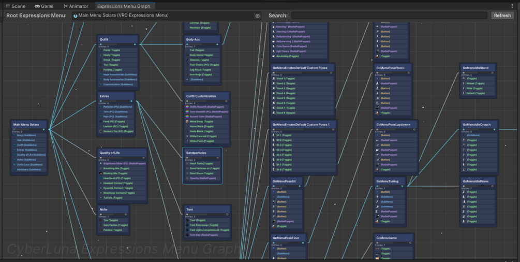Open Particles (PC) (SubMenu) in Extras

click(x=116, y=107)
